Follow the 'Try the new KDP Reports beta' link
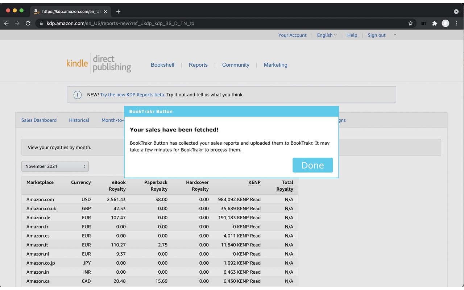 point(132,95)
